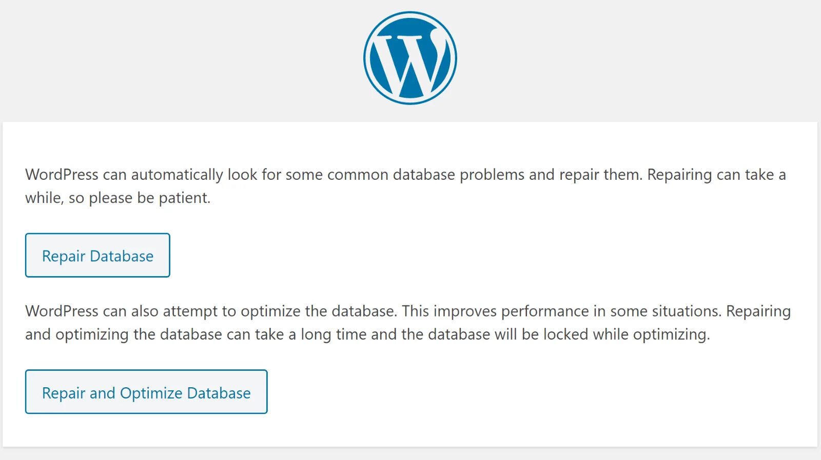The height and width of the screenshot is (460, 821).
Task: Click "WordPress" starting the first paragraph
Action: point(62,175)
